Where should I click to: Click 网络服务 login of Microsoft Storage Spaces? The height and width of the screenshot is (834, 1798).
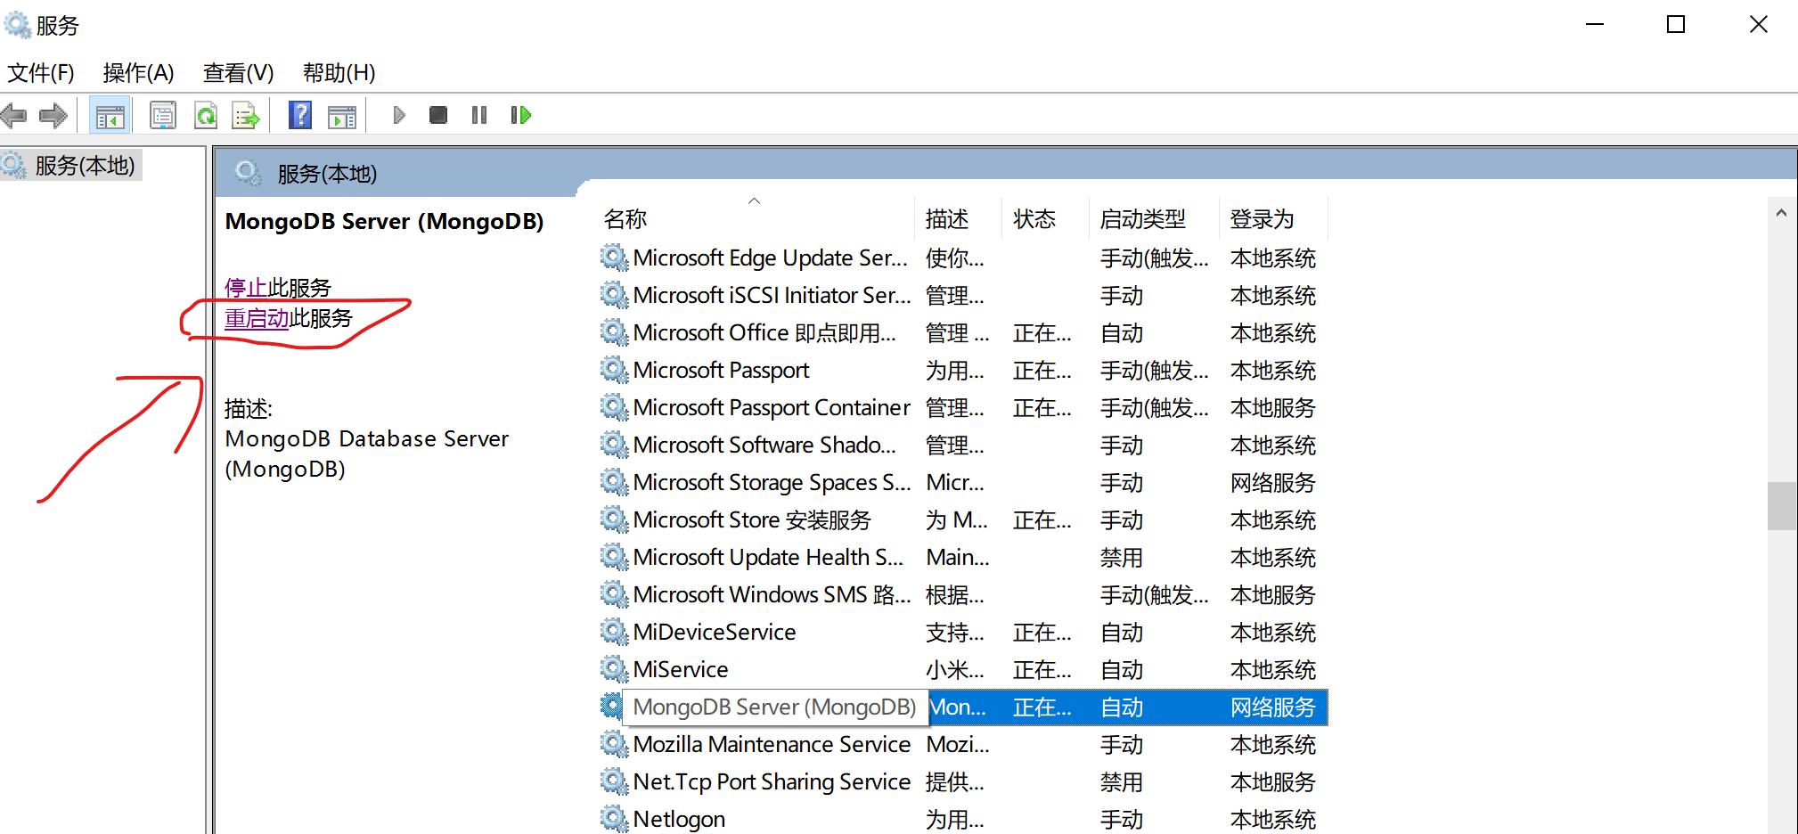point(1273,483)
